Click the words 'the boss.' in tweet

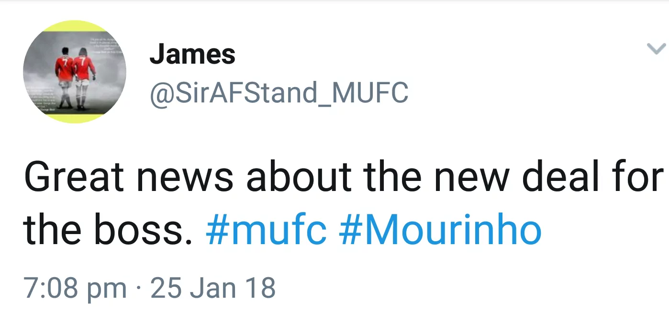(x=109, y=230)
